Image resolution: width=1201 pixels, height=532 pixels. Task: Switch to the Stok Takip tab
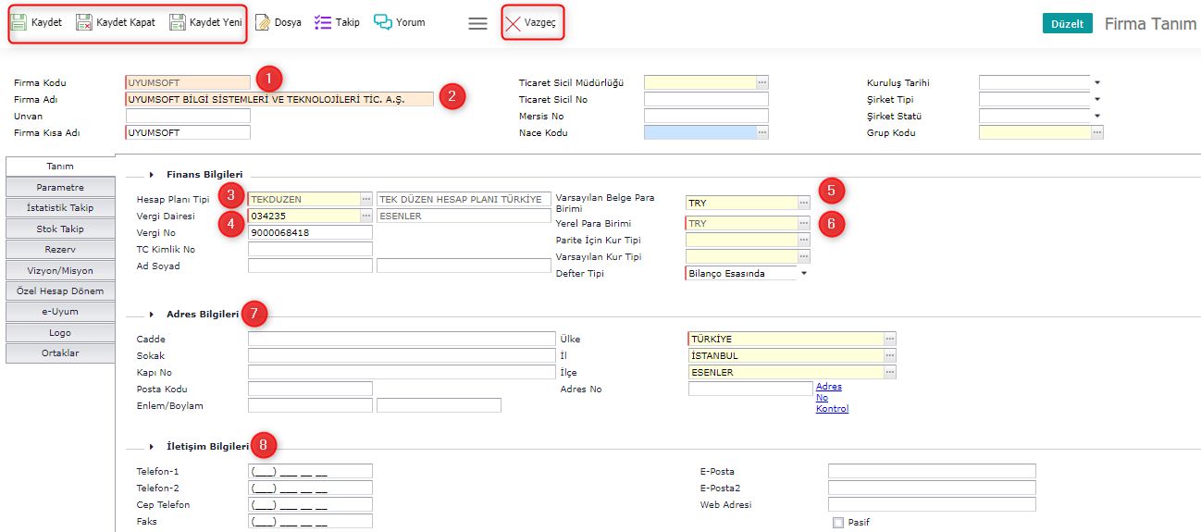(x=60, y=229)
